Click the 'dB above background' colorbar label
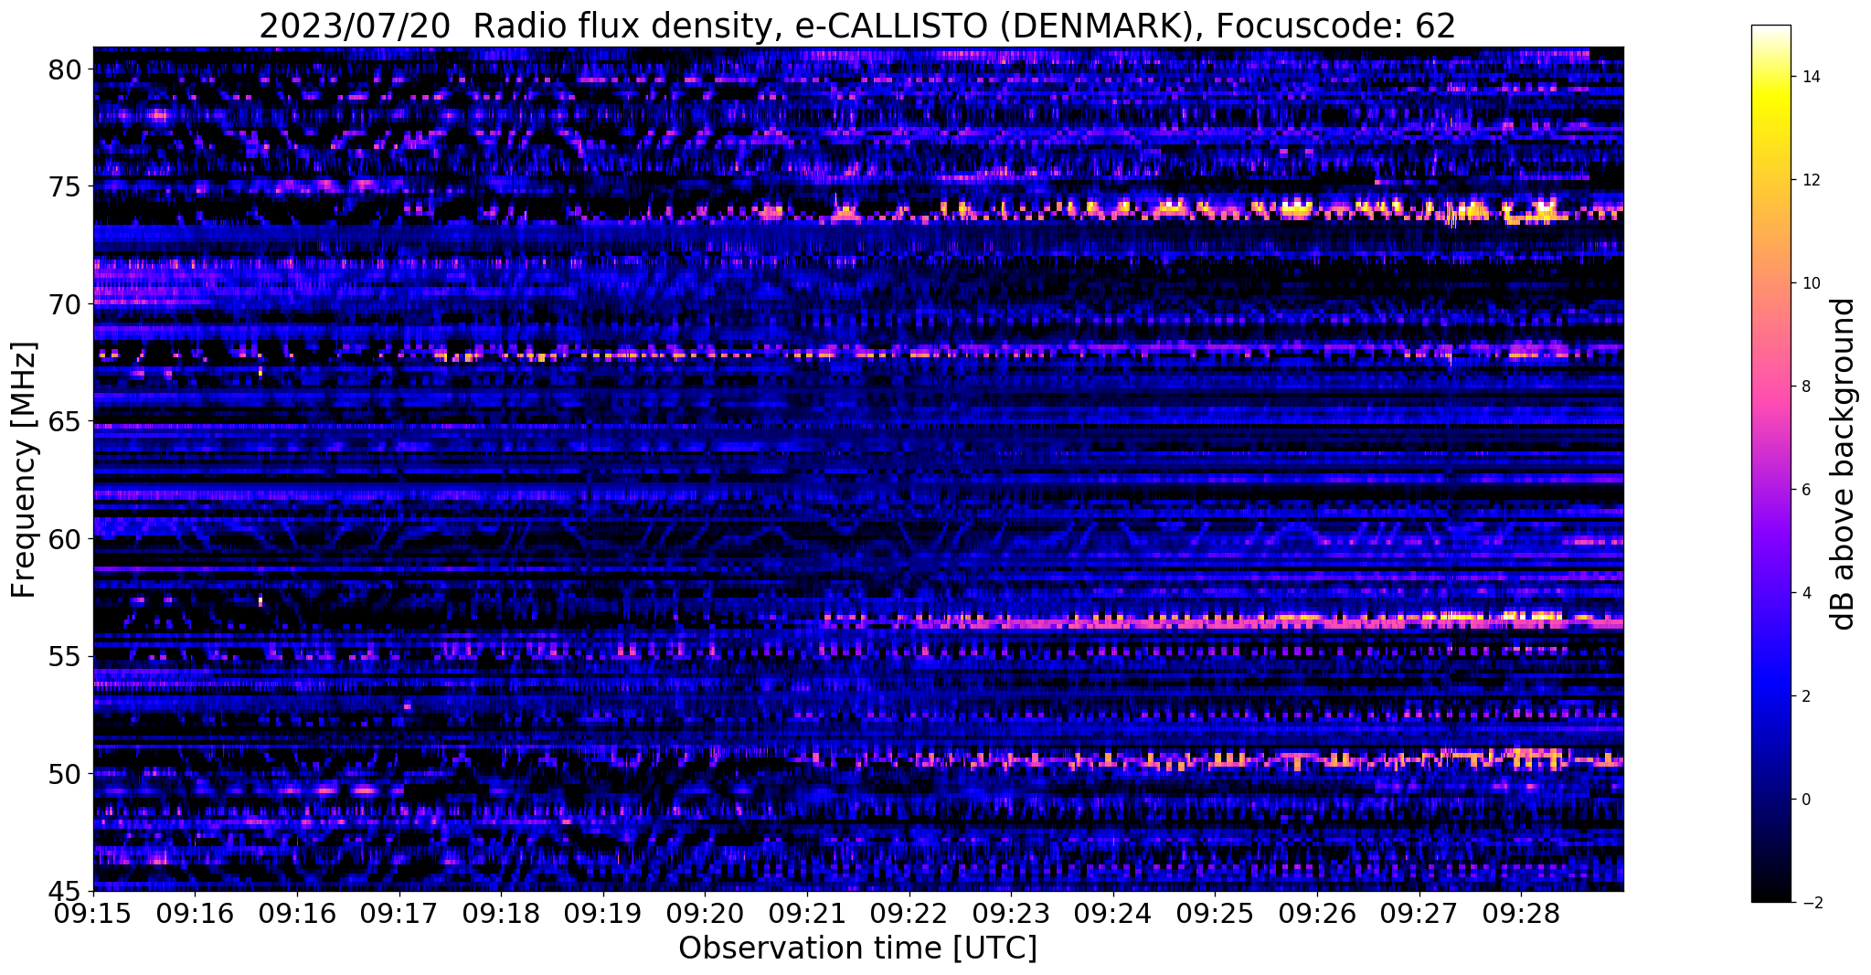This screenshot has height=975, width=1871. pos(1844,464)
